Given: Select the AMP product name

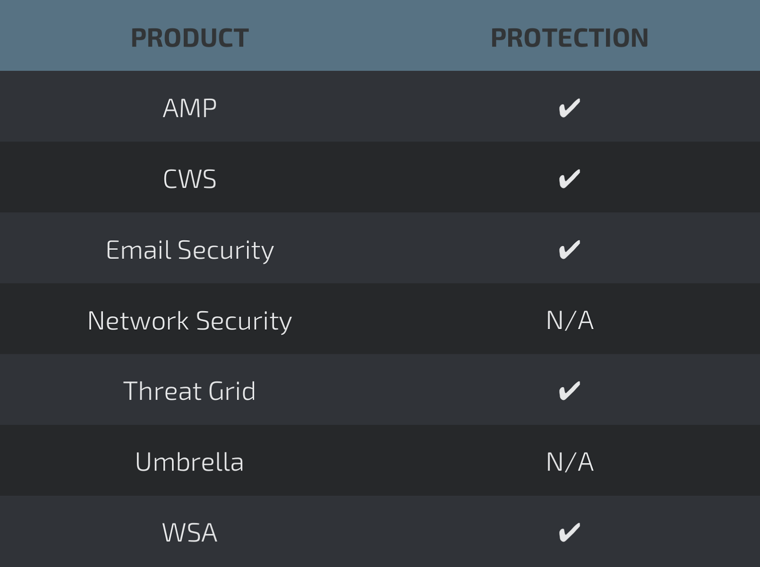Looking at the screenshot, I should tap(190, 108).
